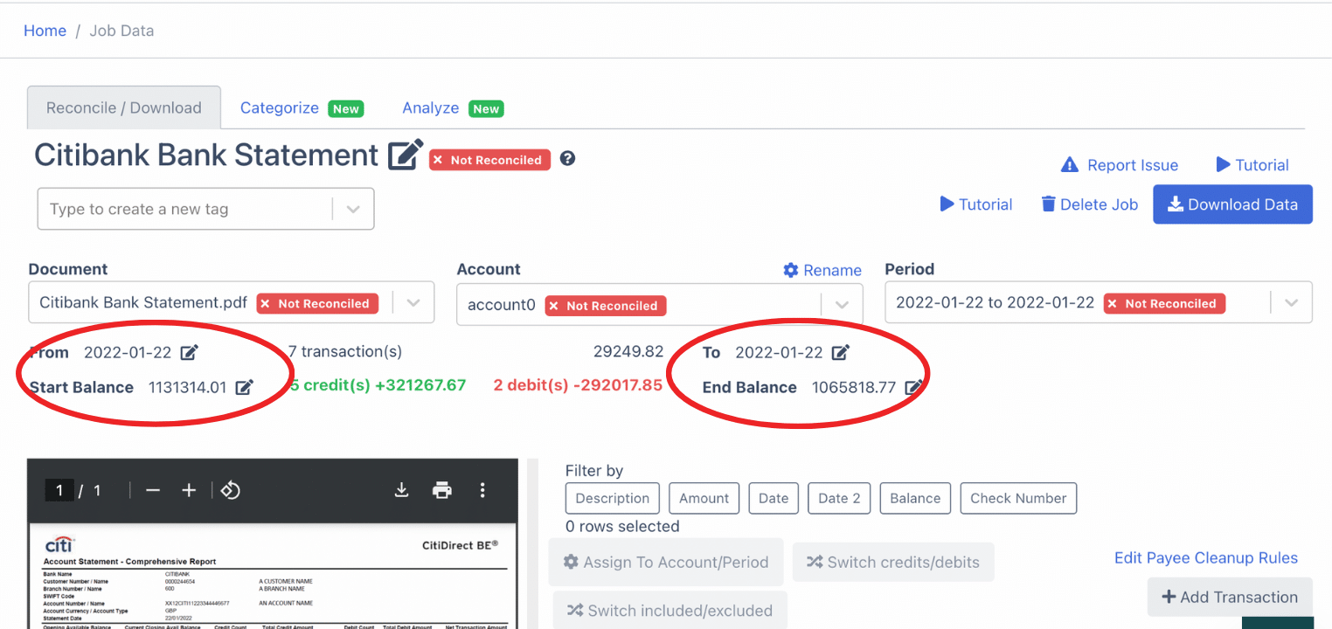Switch to the Categorize tab
This screenshot has width=1332, height=629.
[279, 107]
